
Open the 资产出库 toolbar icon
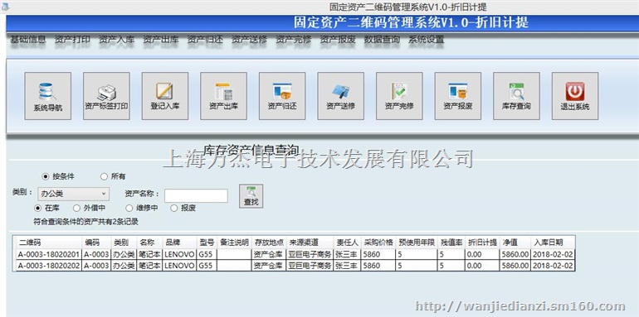pyautogui.click(x=223, y=96)
